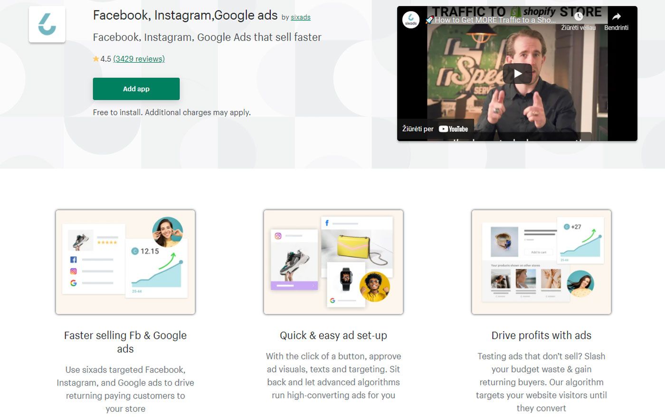This screenshot has width=665, height=417.
Task: Click 'Drive profits with ads' heading
Action: [x=541, y=335]
